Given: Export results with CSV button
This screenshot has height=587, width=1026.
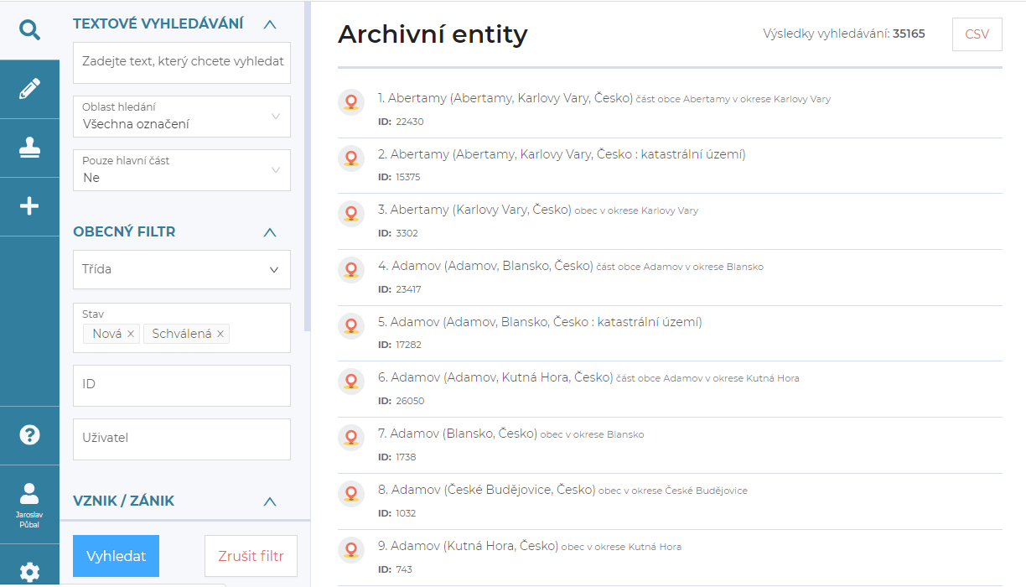Looking at the screenshot, I should point(977,34).
